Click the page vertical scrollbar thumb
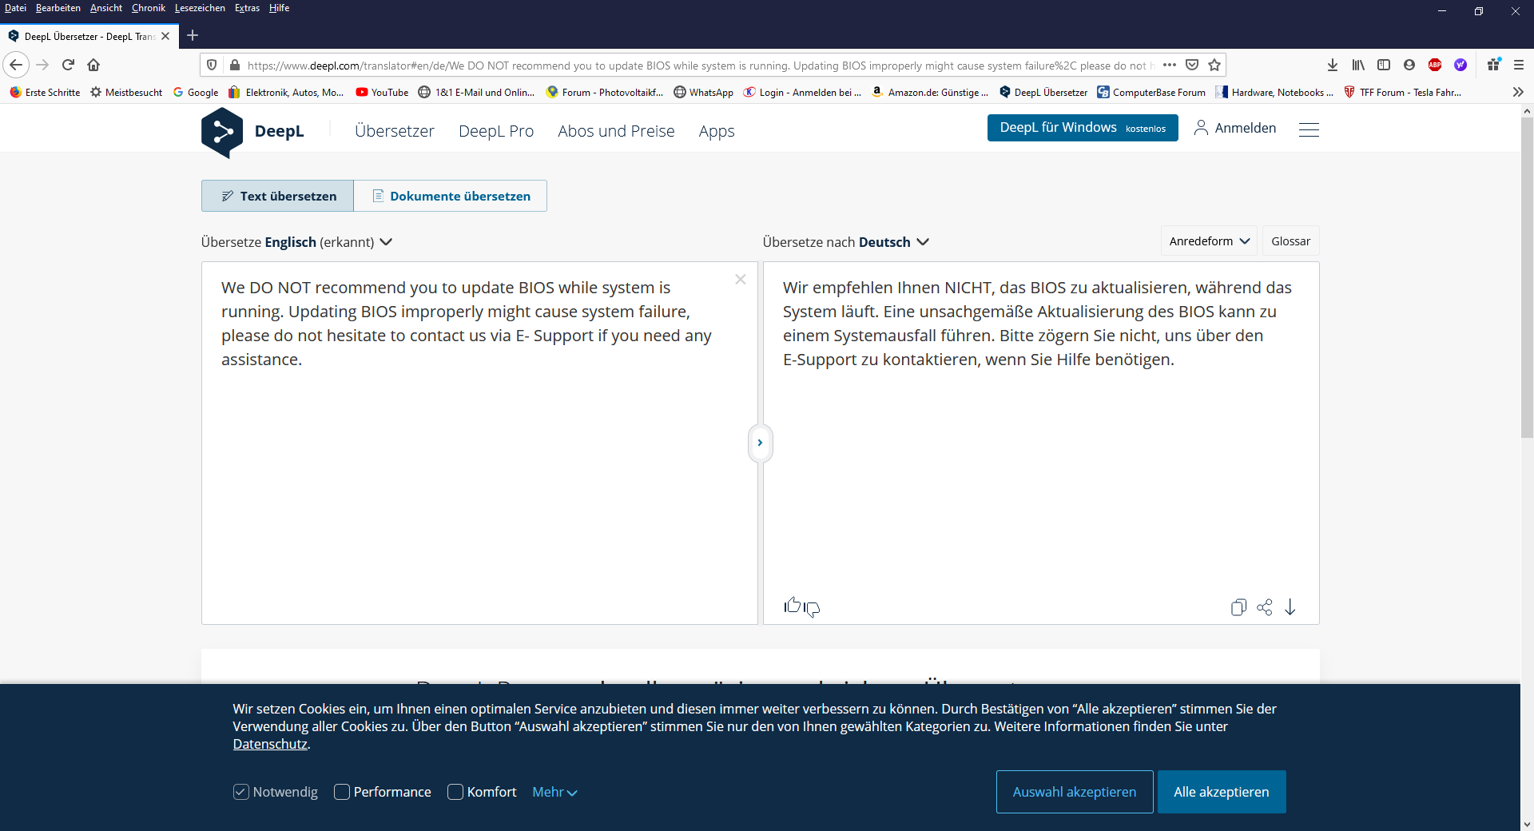This screenshot has height=831, width=1534. (x=1527, y=277)
